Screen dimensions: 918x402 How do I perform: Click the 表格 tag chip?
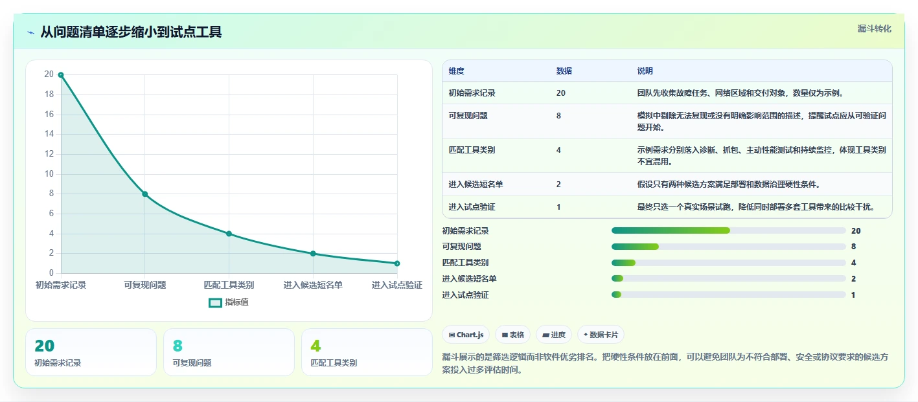(x=512, y=335)
